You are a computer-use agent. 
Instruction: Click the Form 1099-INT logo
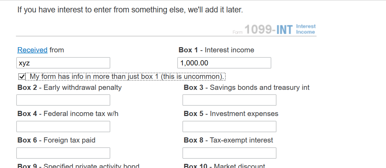[274, 29]
